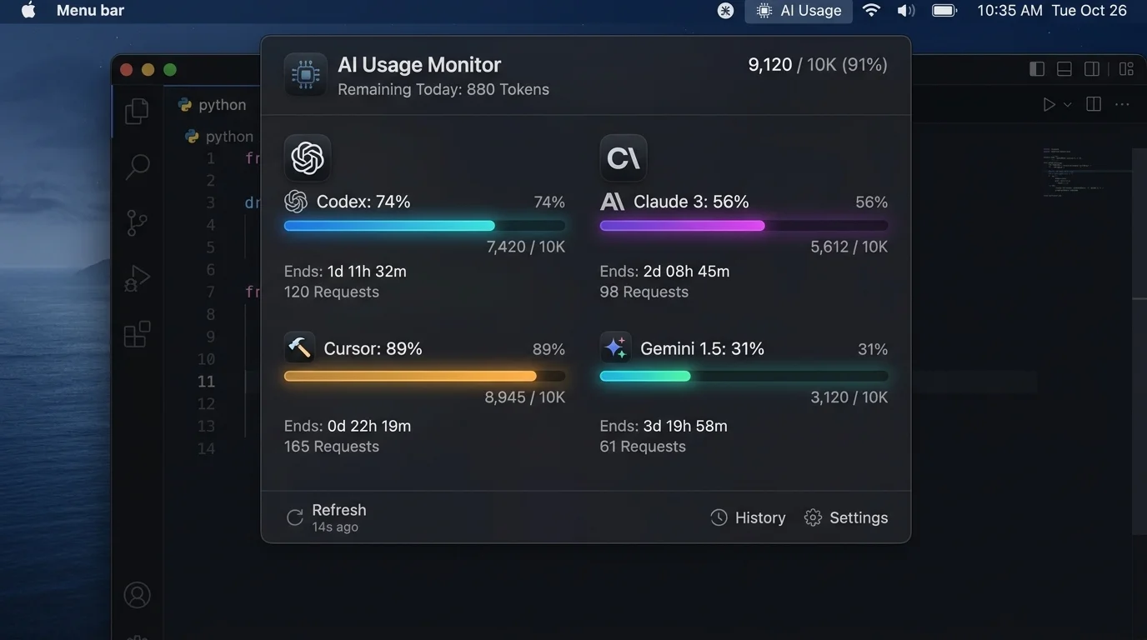Toggle the bottom panel layout icon
1147x640 pixels.
1064,69
